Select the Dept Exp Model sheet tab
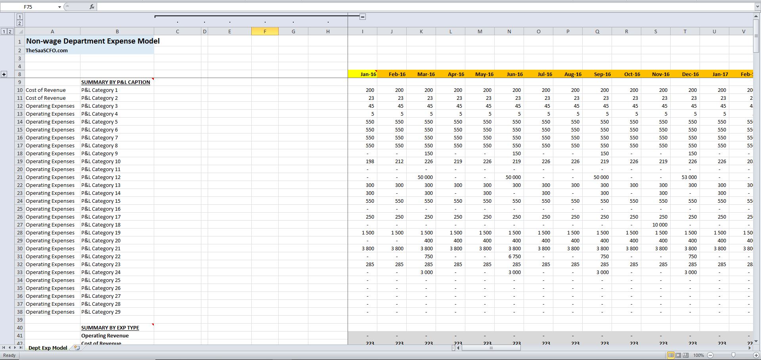 pos(47,348)
